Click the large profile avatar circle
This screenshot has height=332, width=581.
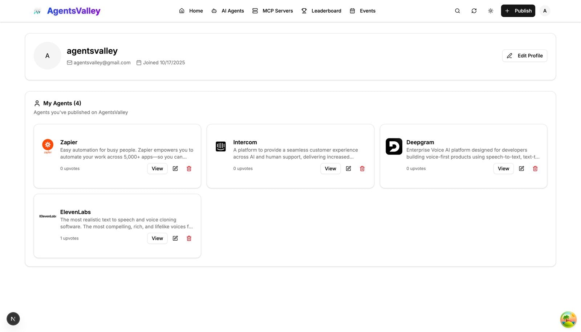click(47, 56)
